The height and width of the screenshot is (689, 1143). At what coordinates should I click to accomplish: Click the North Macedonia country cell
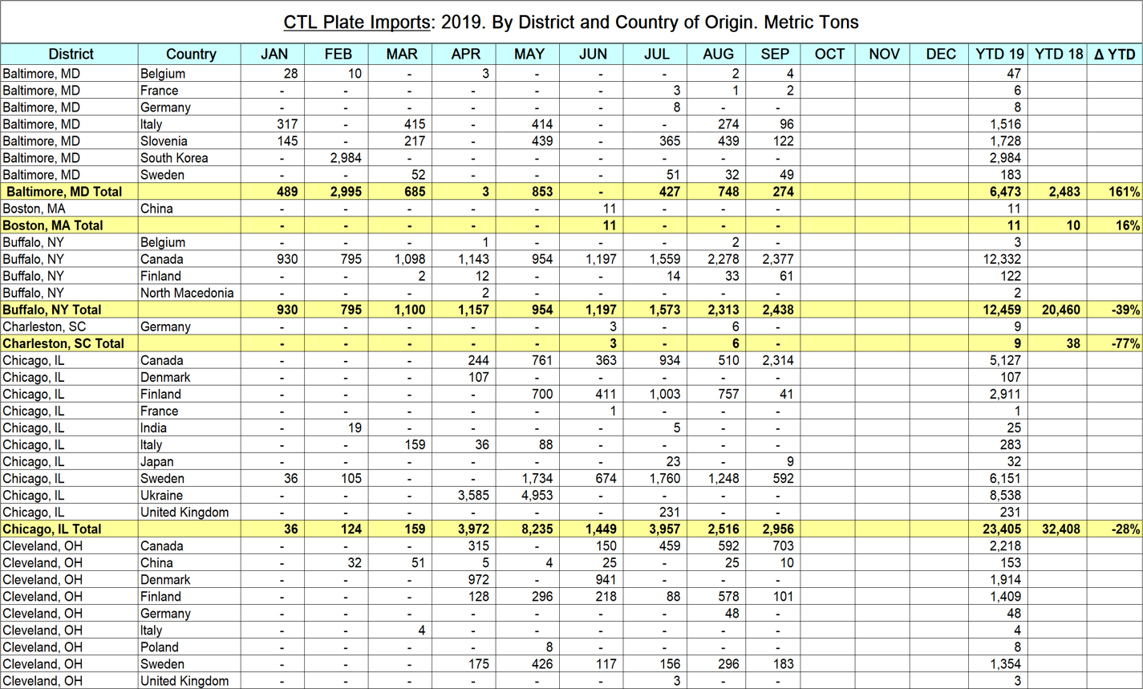(x=187, y=293)
